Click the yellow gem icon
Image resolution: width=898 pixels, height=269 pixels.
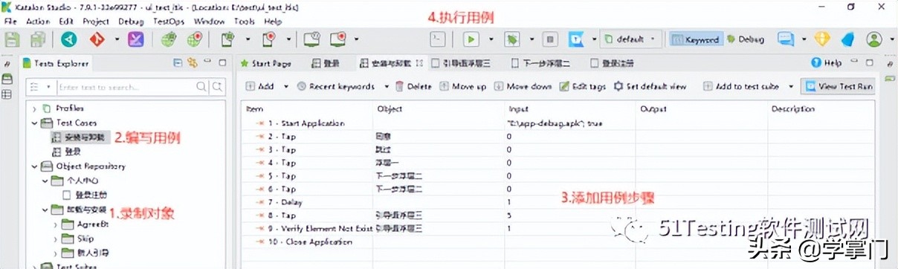(822, 40)
